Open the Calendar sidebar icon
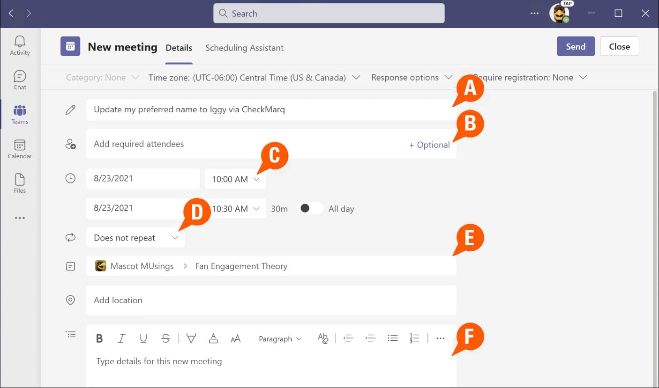659x388 pixels. tap(20, 149)
